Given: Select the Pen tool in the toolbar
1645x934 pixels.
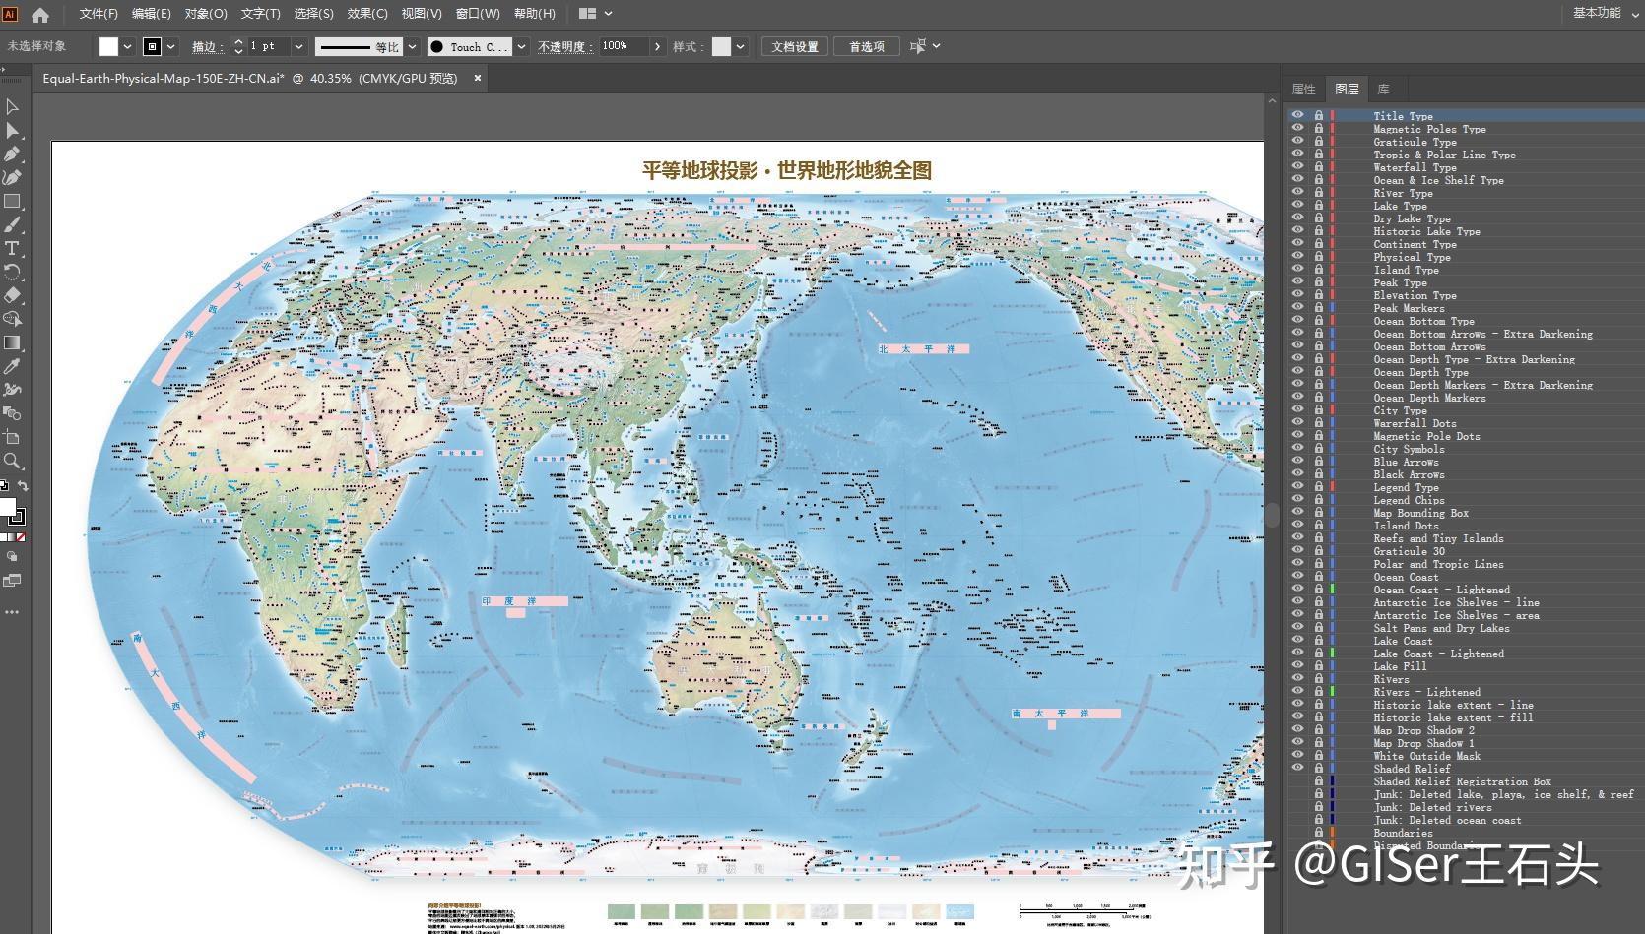Looking at the screenshot, I should [13, 154].
